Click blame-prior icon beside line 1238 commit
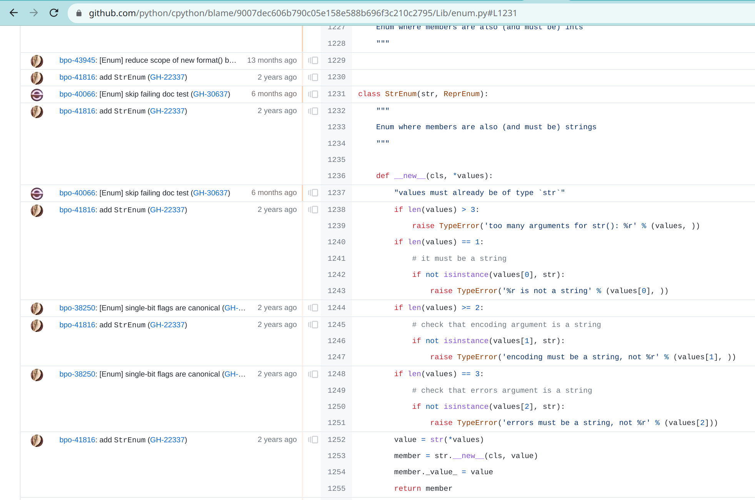755x500 pixels. pyautogui.click(x=312, y=210)
